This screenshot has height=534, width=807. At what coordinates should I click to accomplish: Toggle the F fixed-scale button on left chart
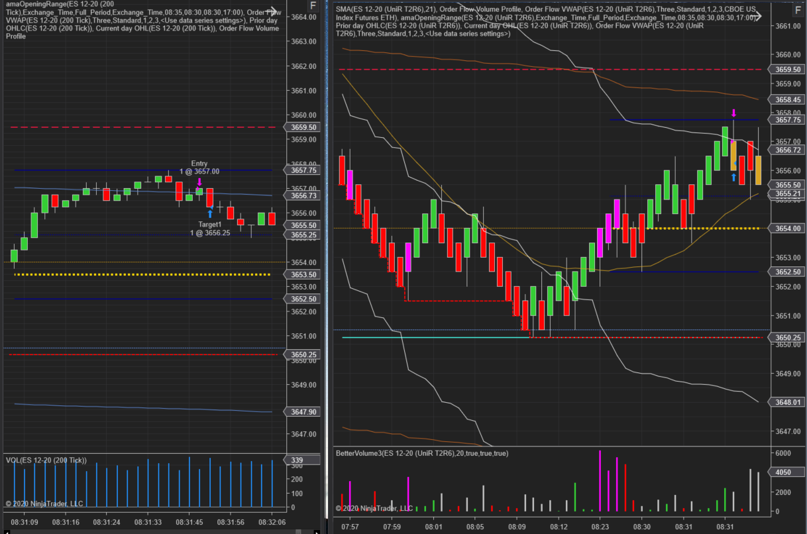tap(313, 5)
